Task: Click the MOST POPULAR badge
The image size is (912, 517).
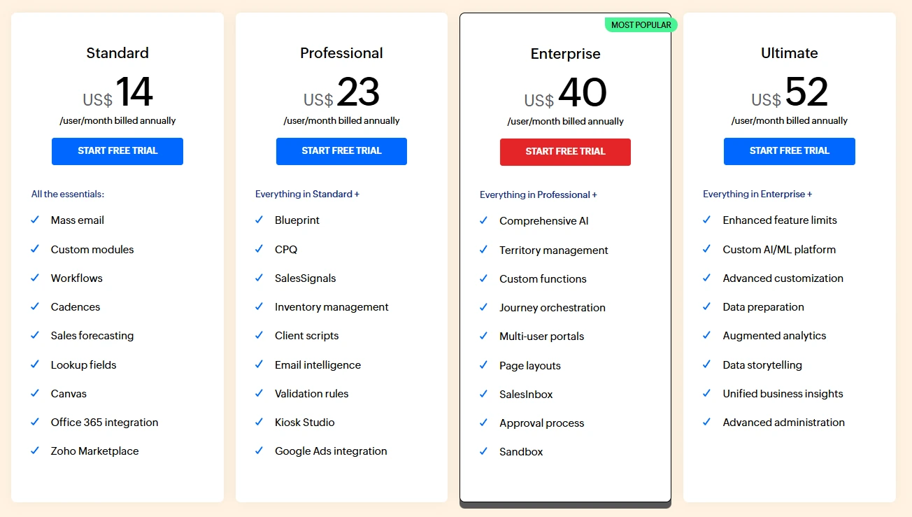Action: 641,24
